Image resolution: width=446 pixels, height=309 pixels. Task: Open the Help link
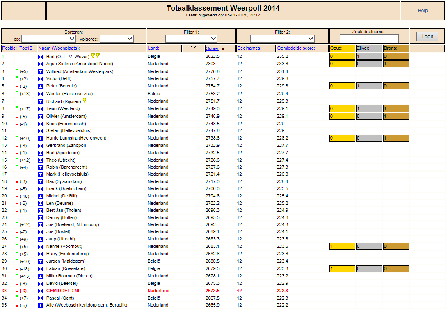[x=423, y=11]
